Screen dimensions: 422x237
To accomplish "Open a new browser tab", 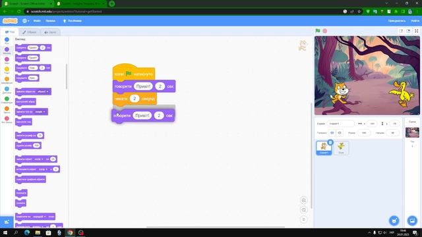I will click(x=111, y=4).
